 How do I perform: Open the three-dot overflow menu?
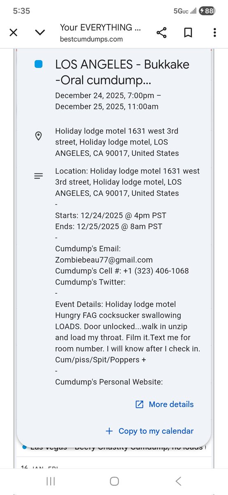click(214, 33)
